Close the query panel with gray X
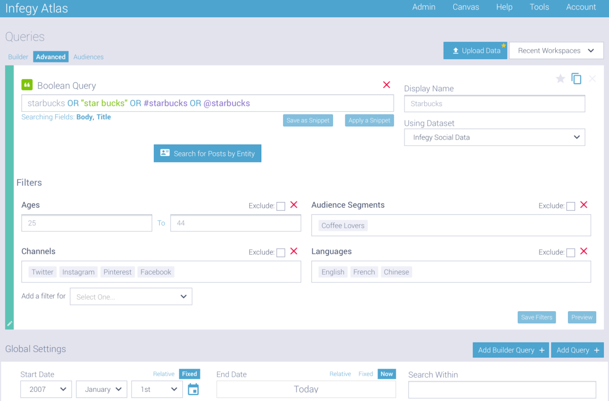Image resolution: width=609 pixels, height=401 pixels. pos(592,79)
